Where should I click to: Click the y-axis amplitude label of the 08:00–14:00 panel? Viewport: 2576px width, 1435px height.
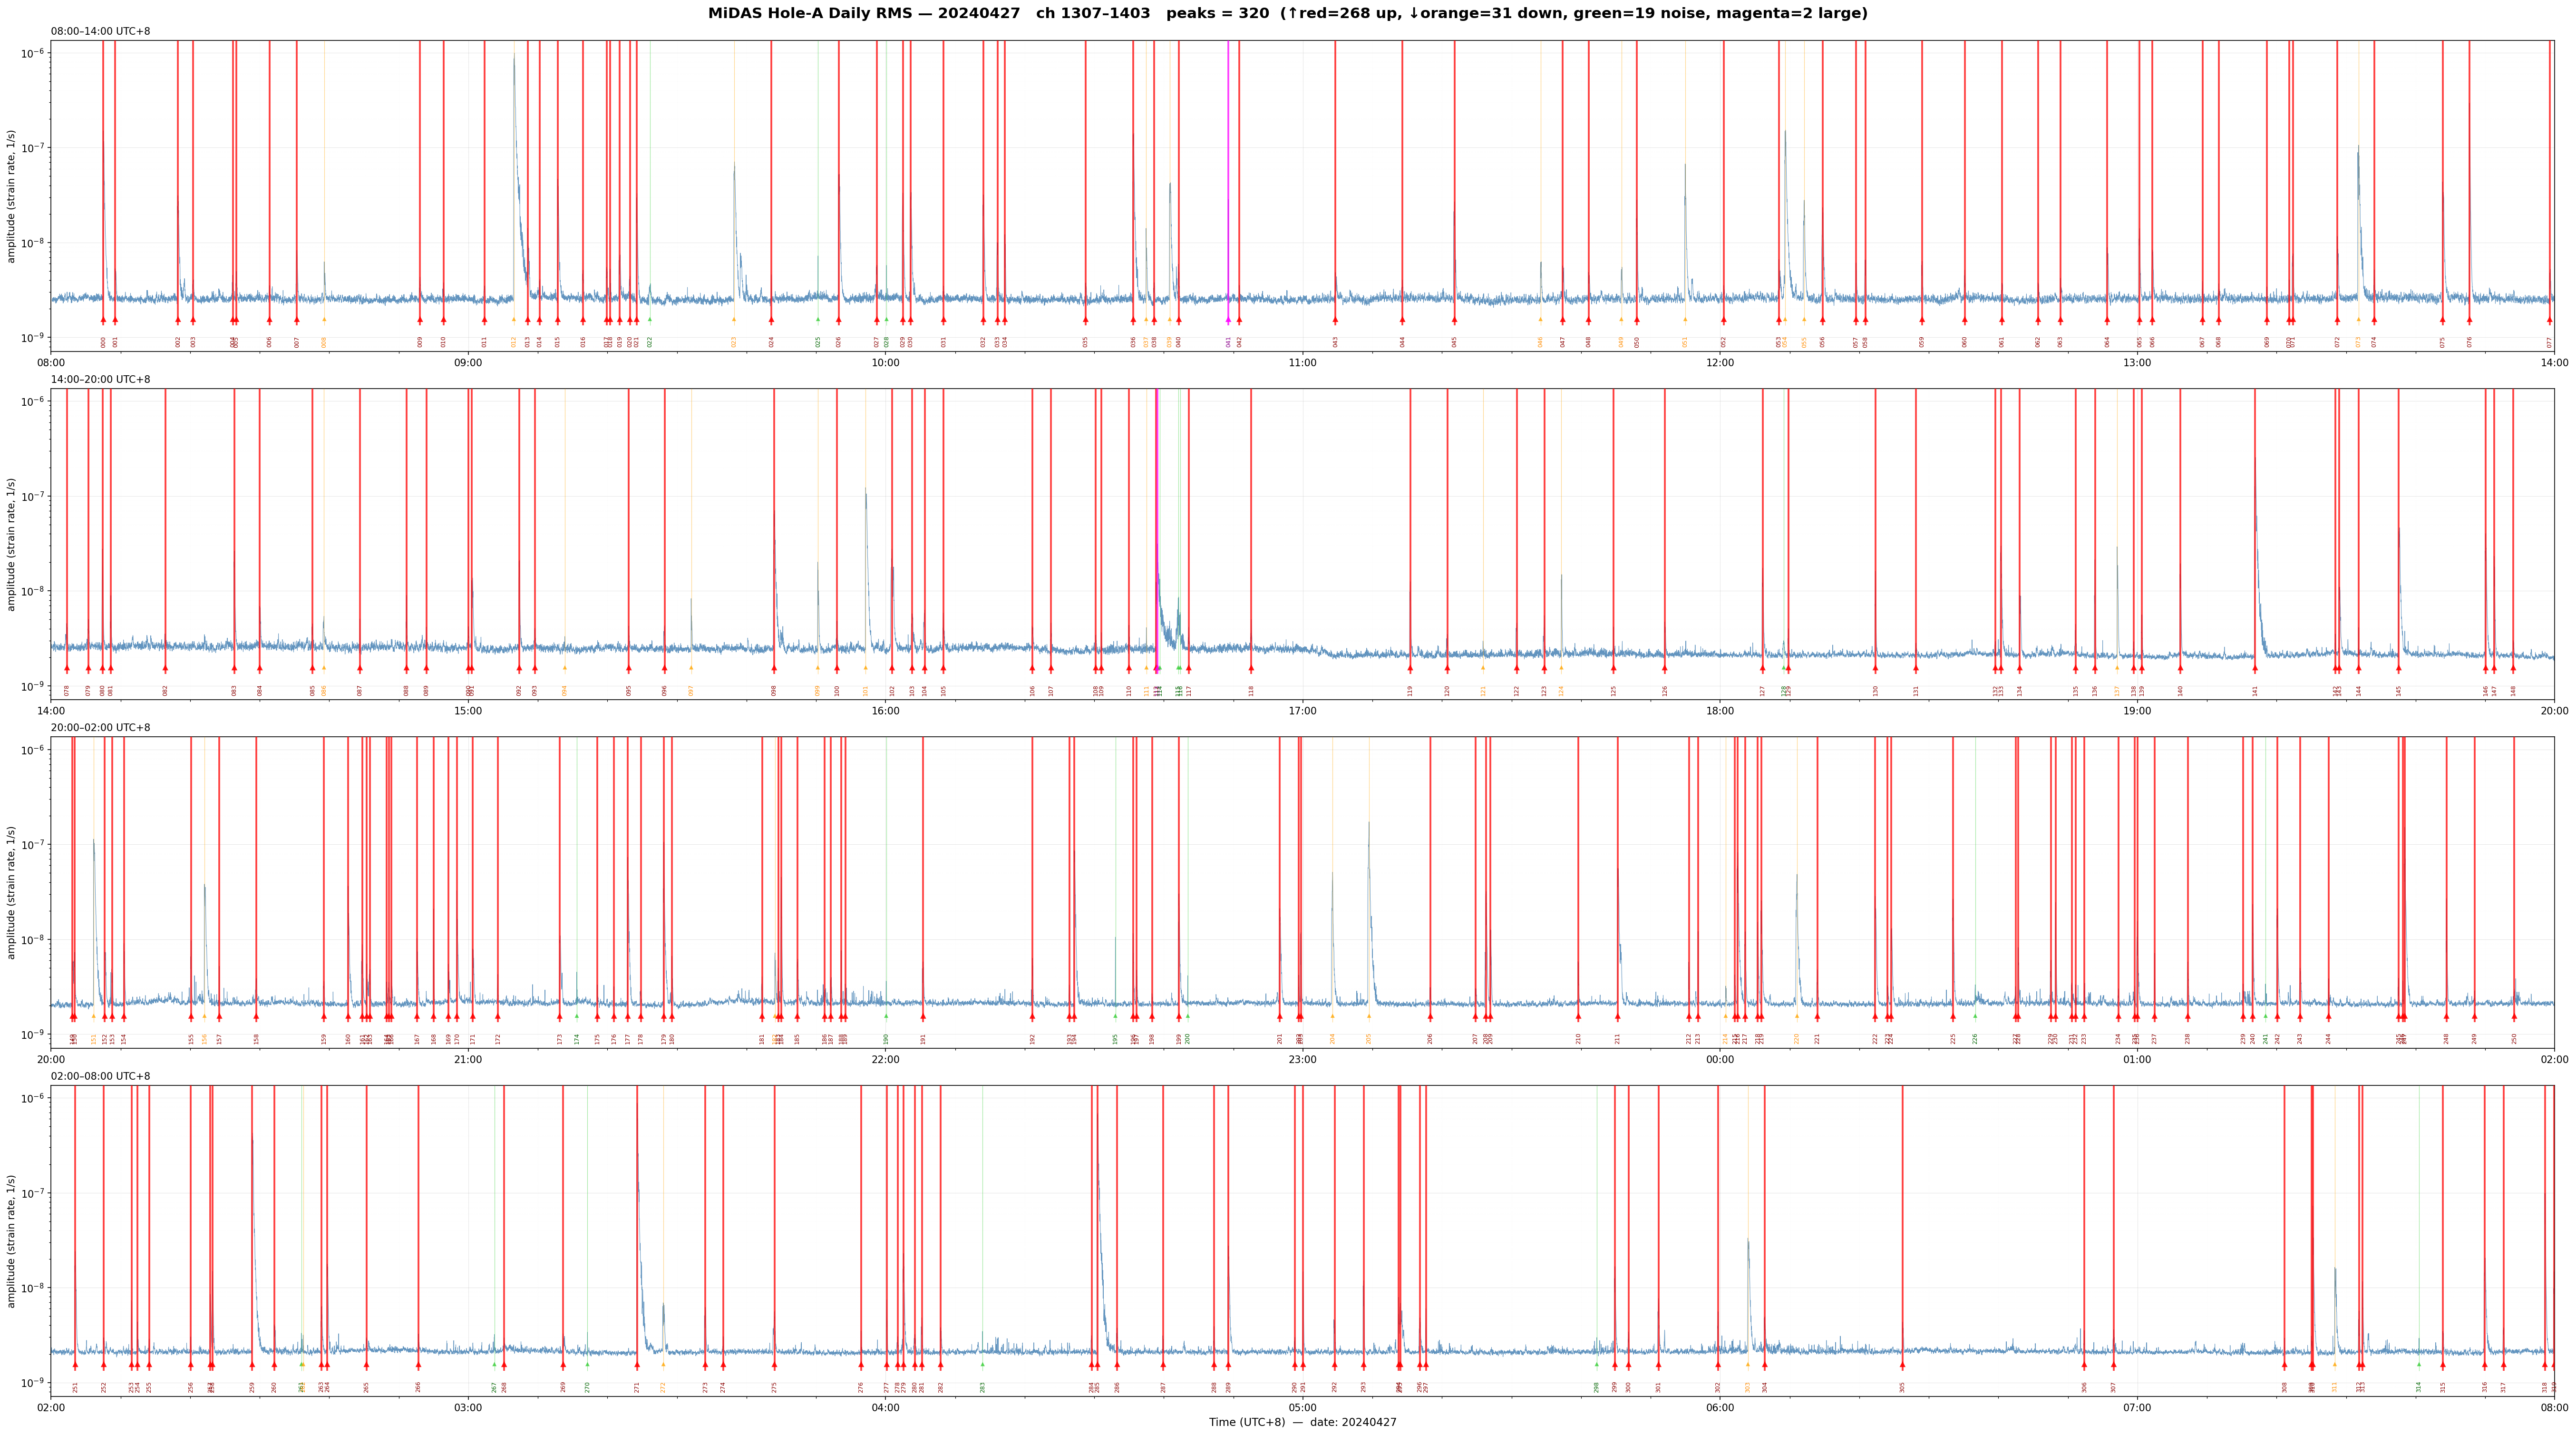click(x=12, y=196)
